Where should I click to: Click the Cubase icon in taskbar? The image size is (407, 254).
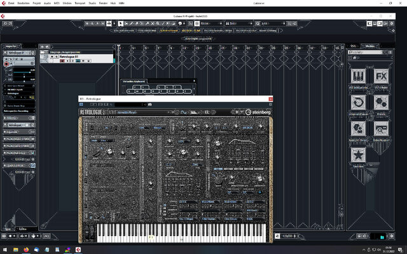click(78, 250)
